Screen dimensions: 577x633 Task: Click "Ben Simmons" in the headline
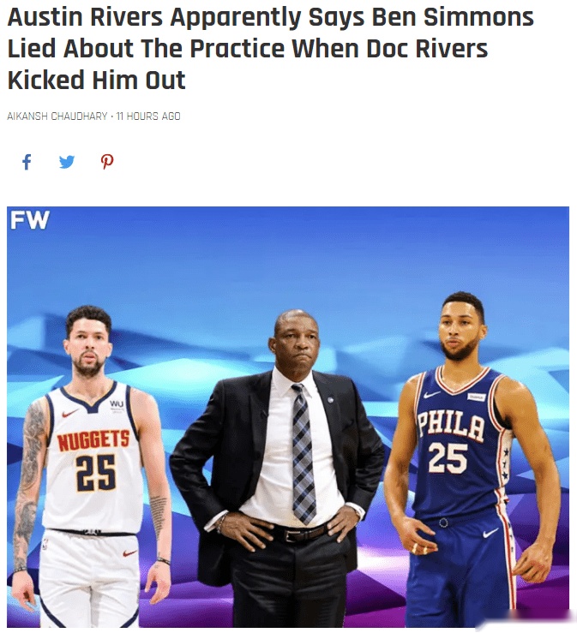tap(453, 17)
